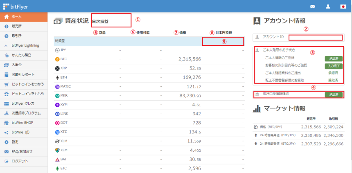Open bitFlyer Lightning in the sidebar
The image size is (352, 173).
(x=24, y=45)
